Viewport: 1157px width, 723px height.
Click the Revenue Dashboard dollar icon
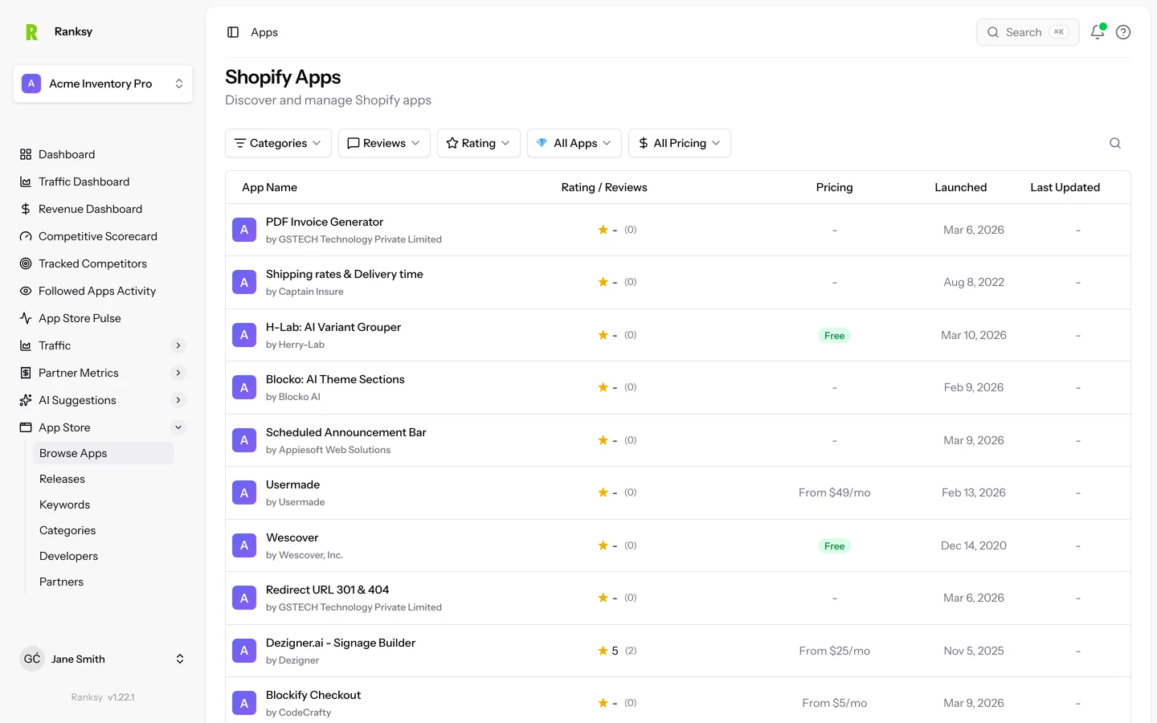[x=26, y=209]
